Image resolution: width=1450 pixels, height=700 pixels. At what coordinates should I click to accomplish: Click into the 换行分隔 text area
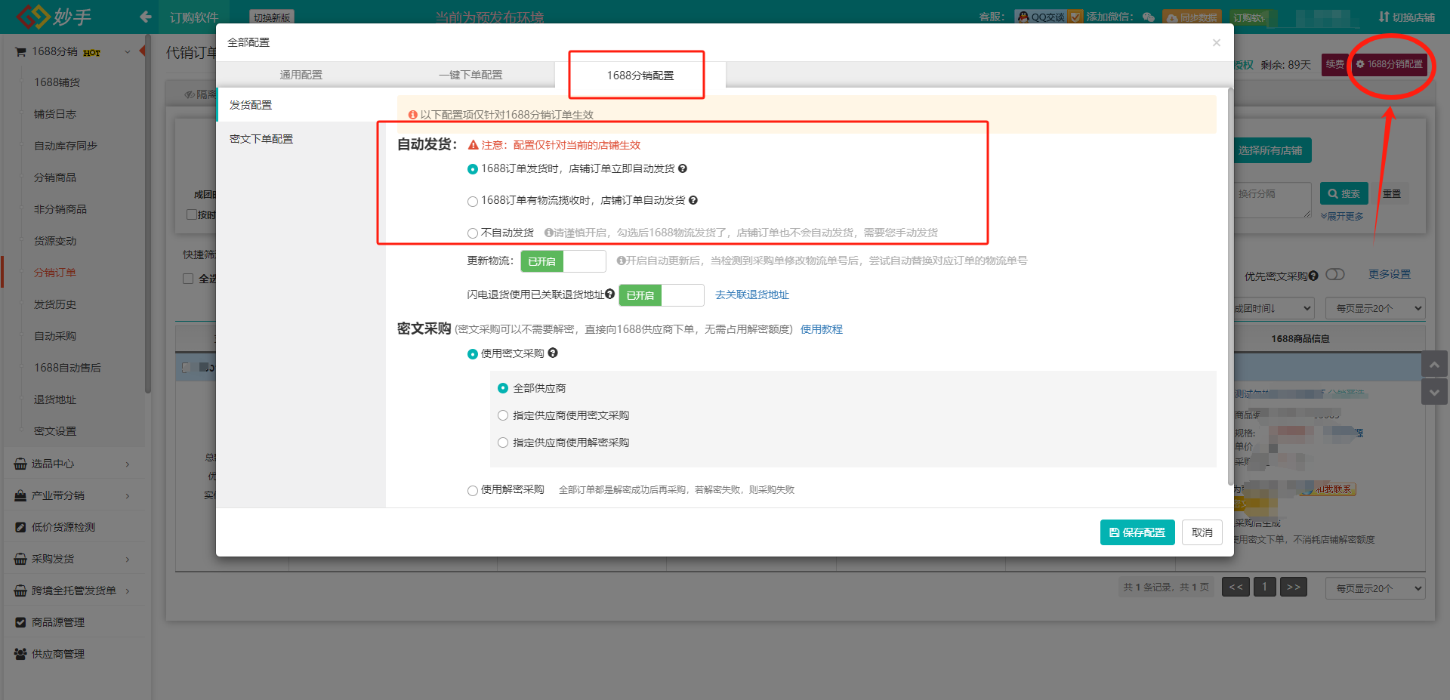pyautogui.click(x=1273, y=200)
